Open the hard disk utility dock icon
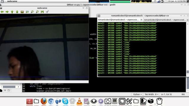 [x=72, y=101]
